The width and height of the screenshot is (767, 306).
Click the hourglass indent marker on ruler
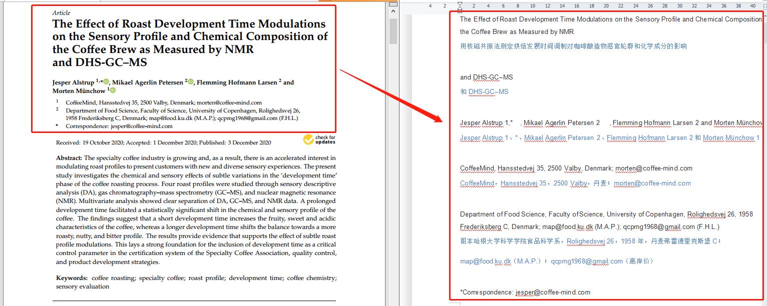(x=460, y=6)
